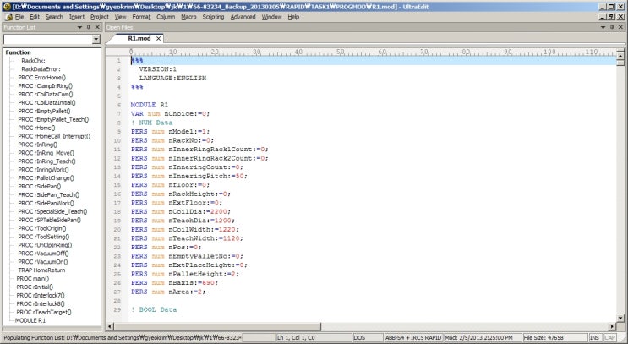The height and width of the screenshot is (344, 628).
Task: Open the Column menu
Action: point(166,17)
